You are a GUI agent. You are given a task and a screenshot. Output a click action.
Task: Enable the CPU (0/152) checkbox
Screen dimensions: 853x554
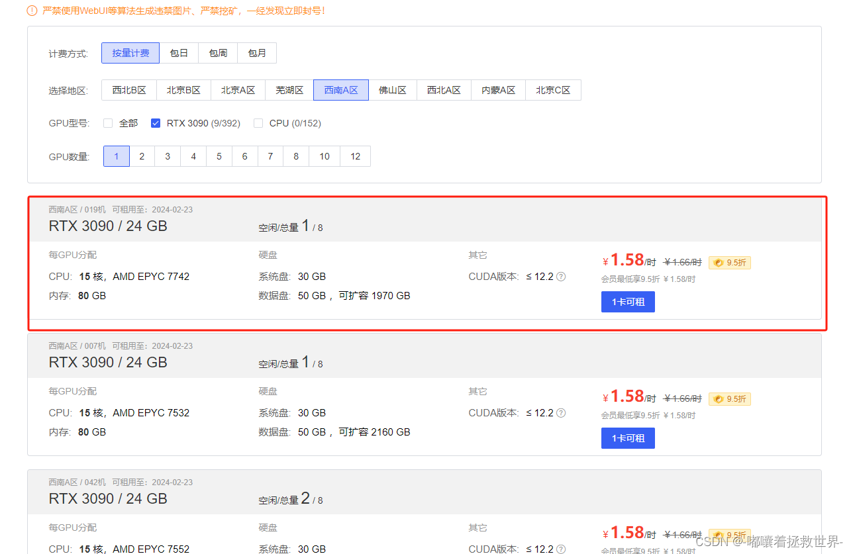point(258,123)
